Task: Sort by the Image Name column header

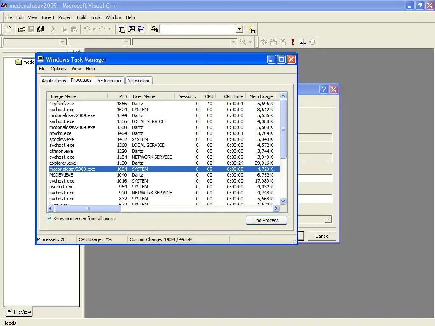Action: tap(77, 96)
